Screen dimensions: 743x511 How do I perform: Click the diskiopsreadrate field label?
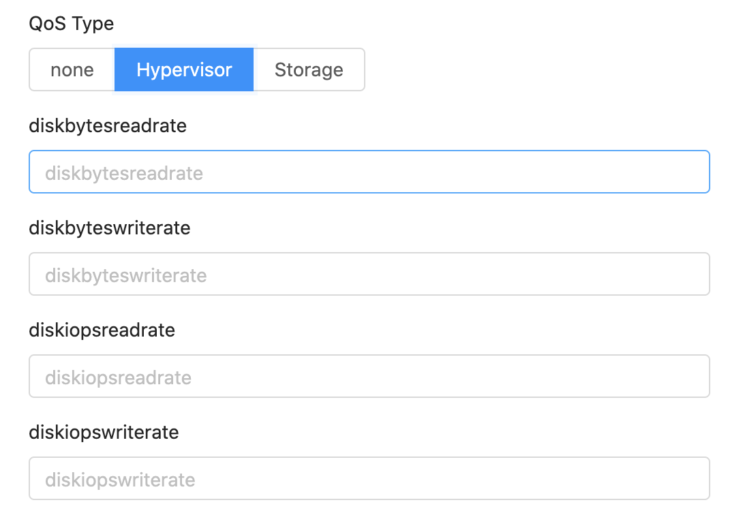click(x=101, y=330)
